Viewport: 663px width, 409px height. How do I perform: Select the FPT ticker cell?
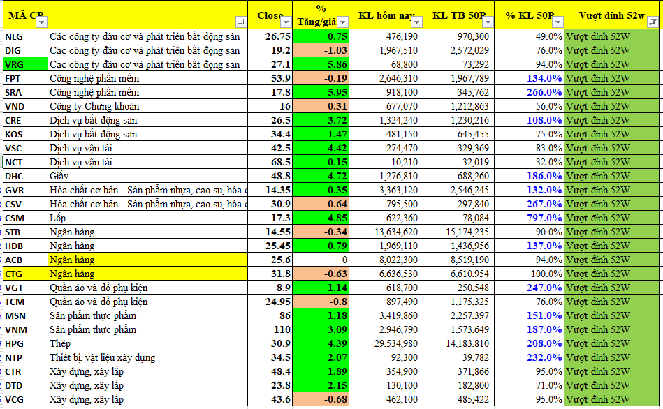click(24, 78)
